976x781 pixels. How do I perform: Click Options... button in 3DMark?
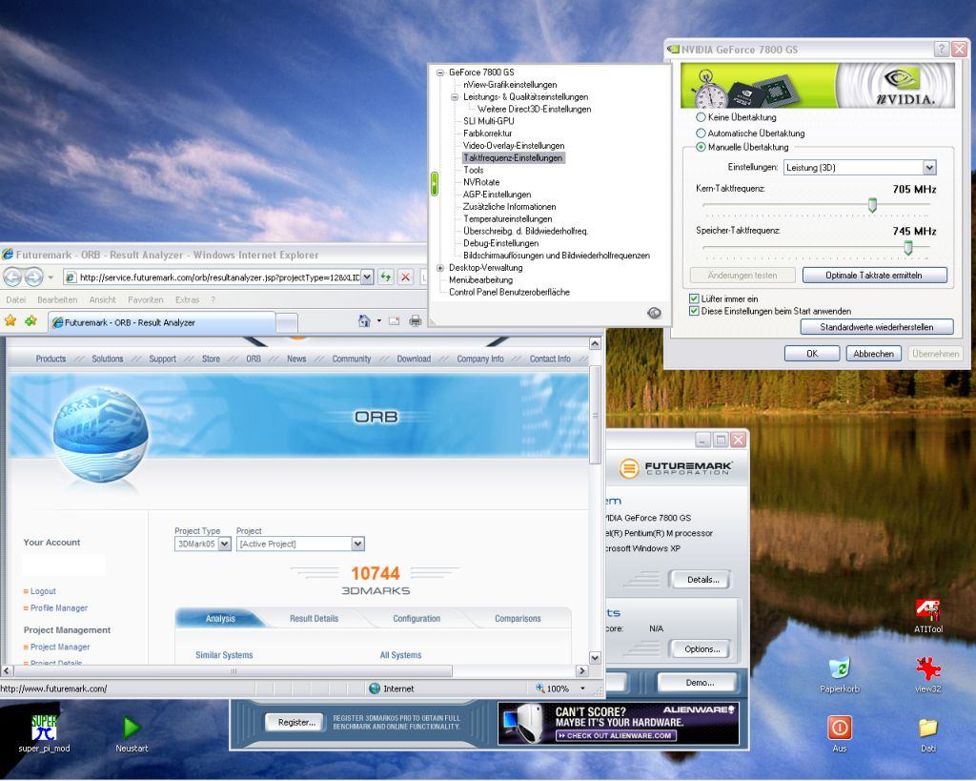[702, 649]
